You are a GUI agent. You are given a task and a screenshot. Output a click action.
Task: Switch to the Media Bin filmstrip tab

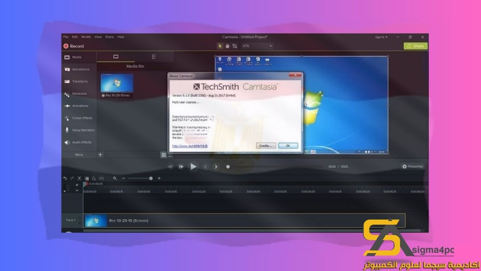click(x=116, y=56)
